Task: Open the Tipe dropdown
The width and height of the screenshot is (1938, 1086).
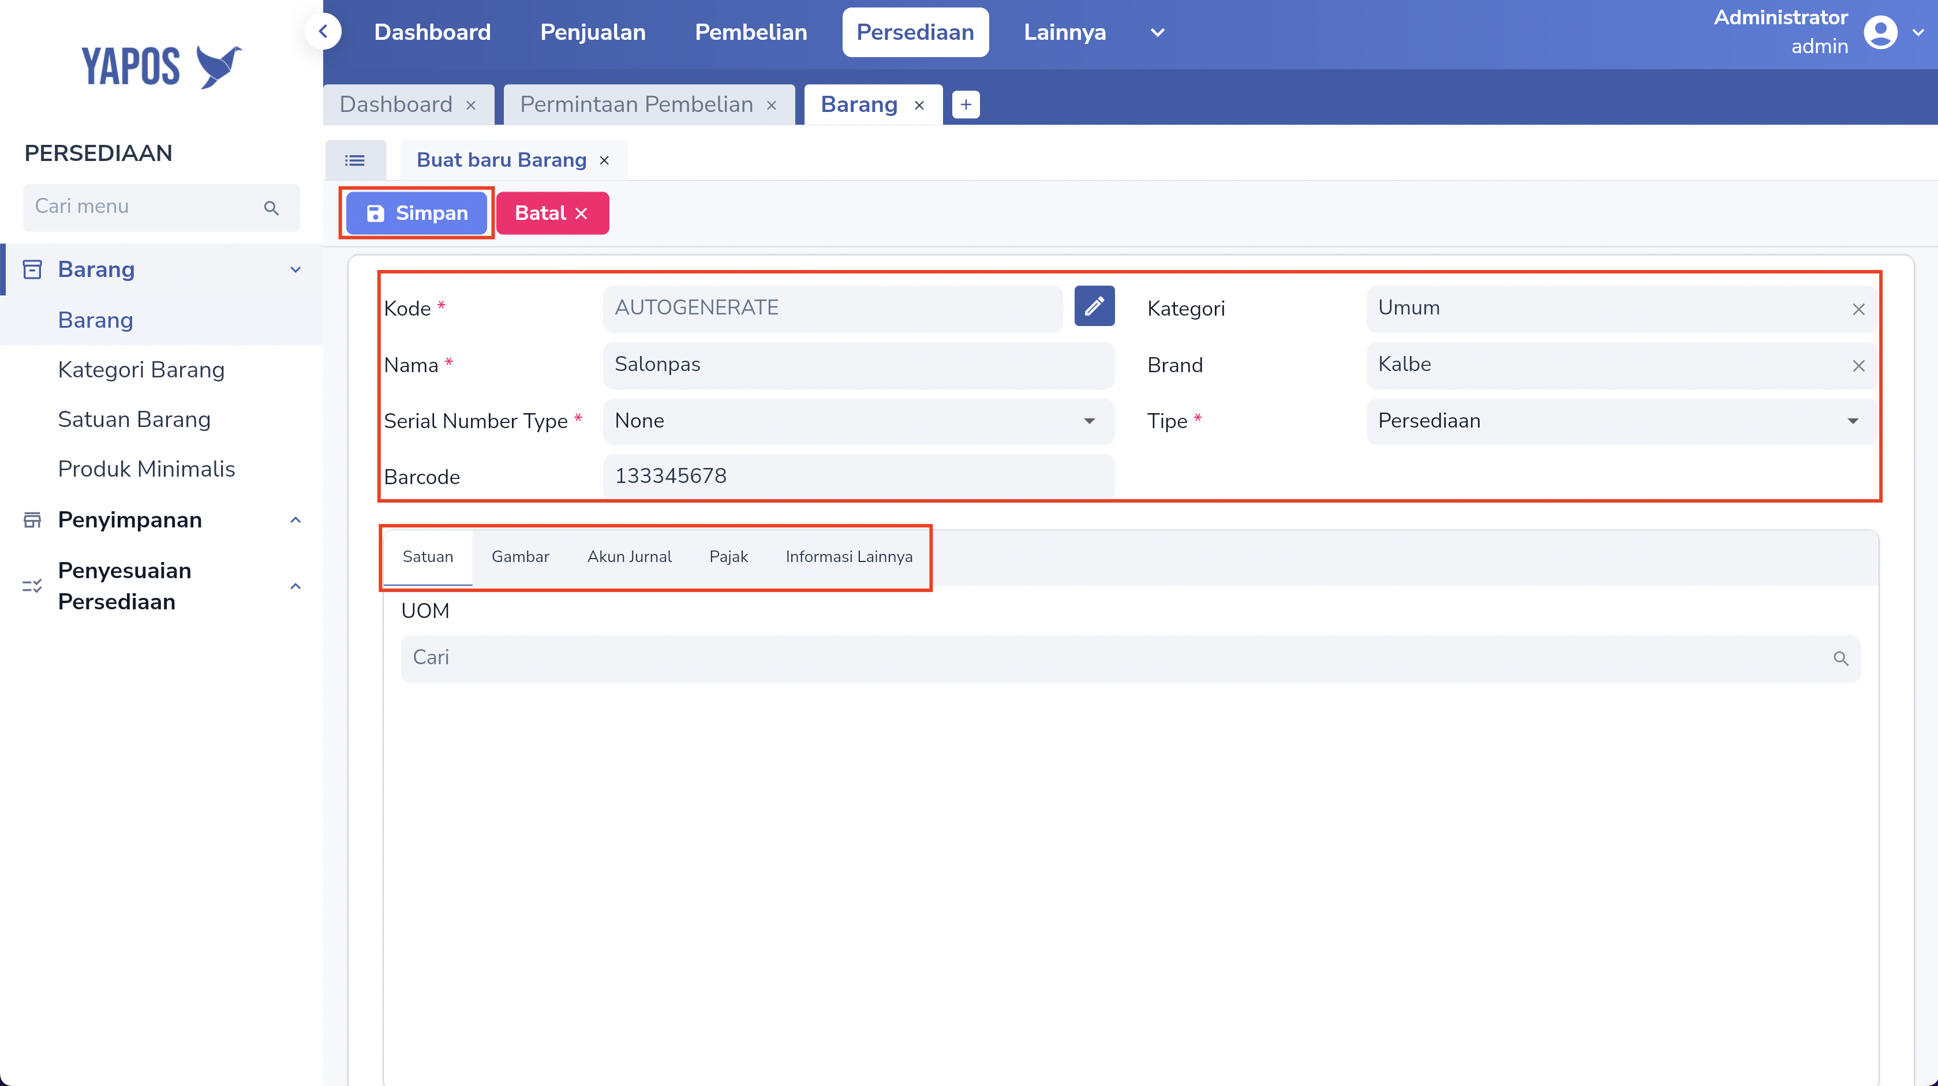Action: [x=1621, y=421]
